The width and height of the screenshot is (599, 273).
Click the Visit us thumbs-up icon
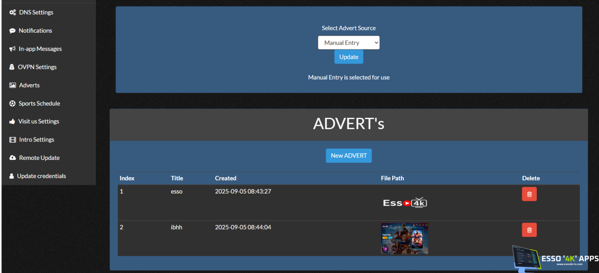(13, 122)
